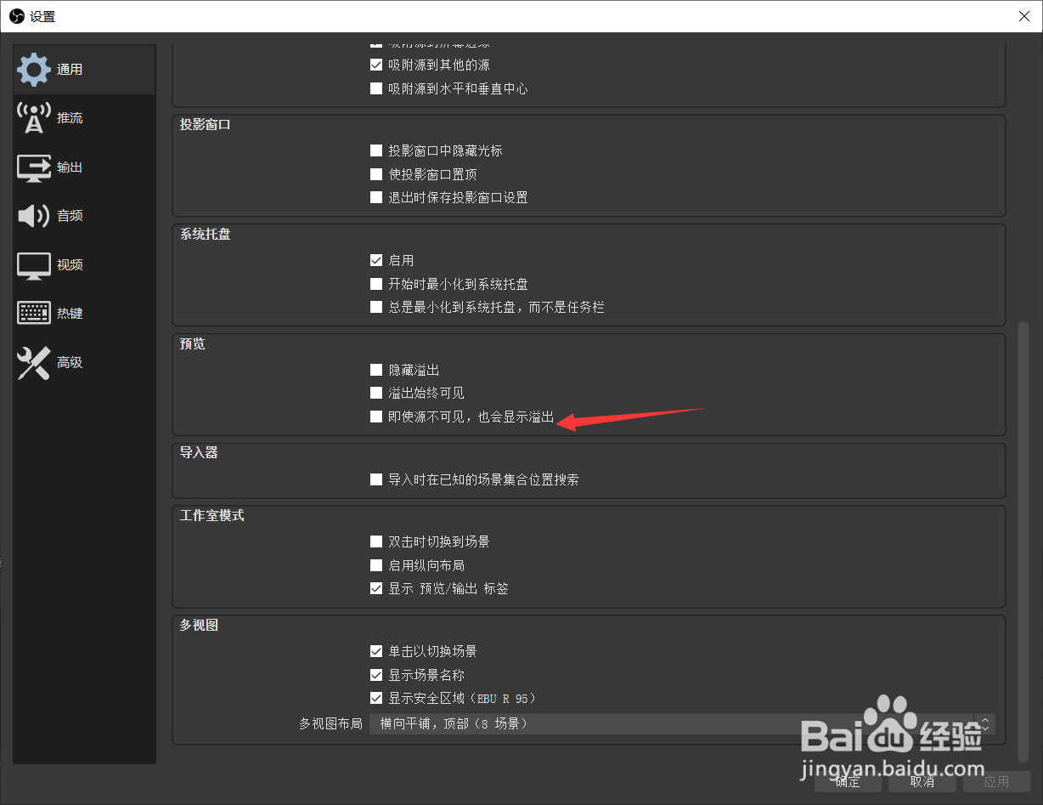Enable 总是最小化到系统托盘，而不是任务栏
This screenshot has height=805, width=1043.
coord(376,307)
